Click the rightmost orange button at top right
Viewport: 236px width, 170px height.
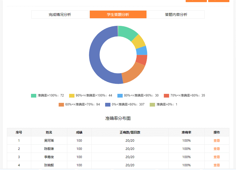(219, 1)
